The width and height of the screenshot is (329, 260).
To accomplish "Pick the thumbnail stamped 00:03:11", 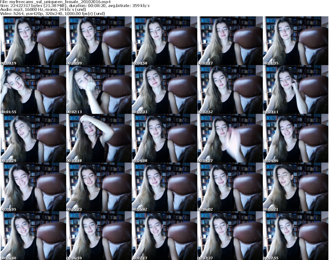I will tap(296, 89).
